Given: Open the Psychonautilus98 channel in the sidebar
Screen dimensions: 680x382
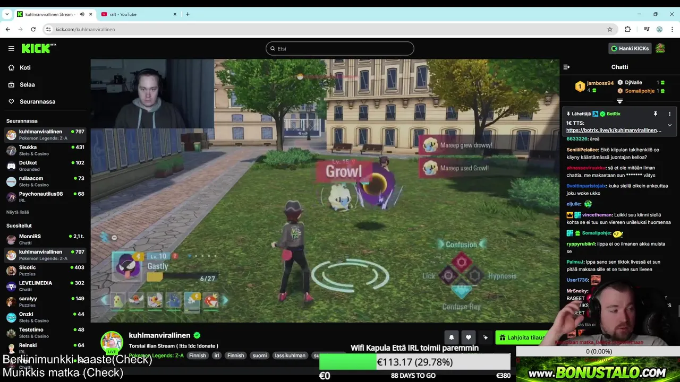Looking at the screenshot, I should click(45, 197).
